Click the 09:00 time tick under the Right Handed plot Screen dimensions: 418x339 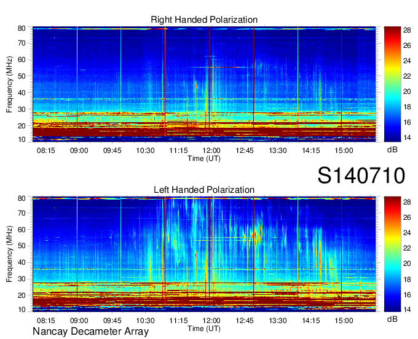[79, 150]
